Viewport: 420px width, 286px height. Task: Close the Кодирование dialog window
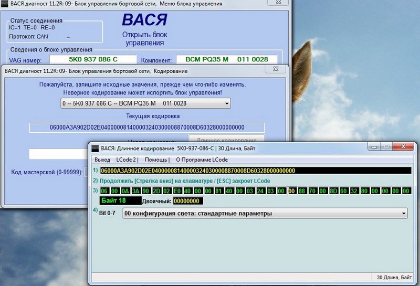(275, 69)
